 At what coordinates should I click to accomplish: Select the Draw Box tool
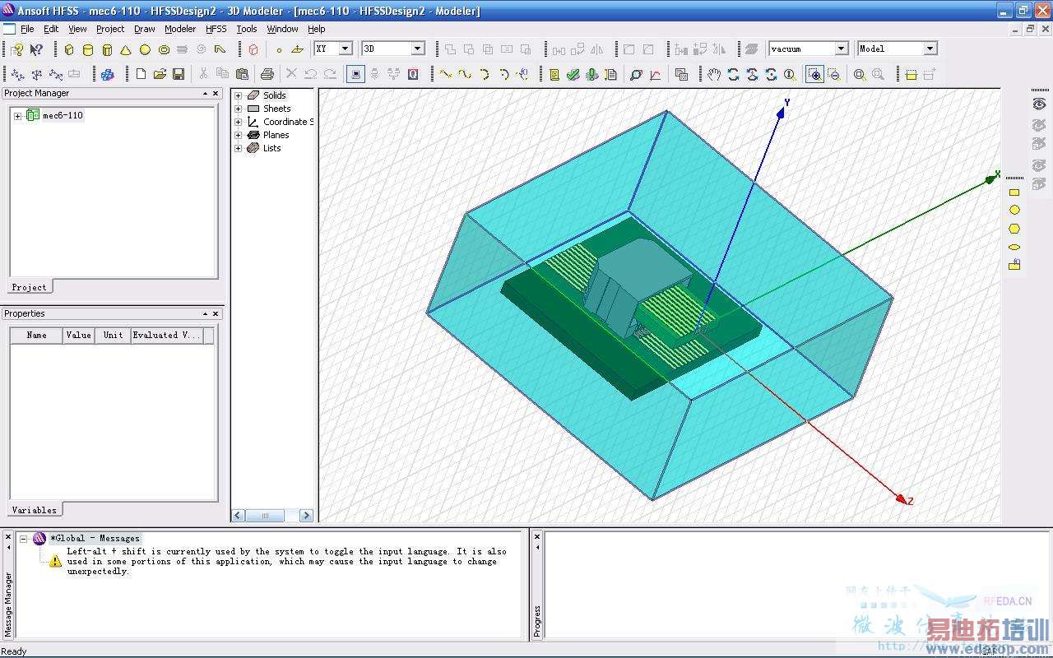point(69,49)
